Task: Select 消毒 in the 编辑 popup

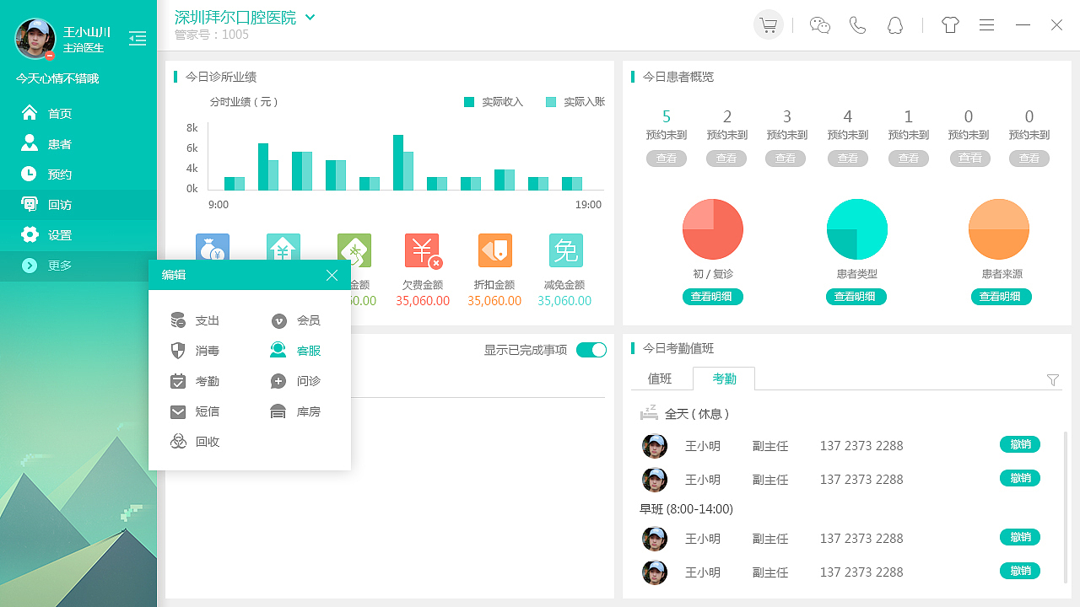Action: coord(196,351)
